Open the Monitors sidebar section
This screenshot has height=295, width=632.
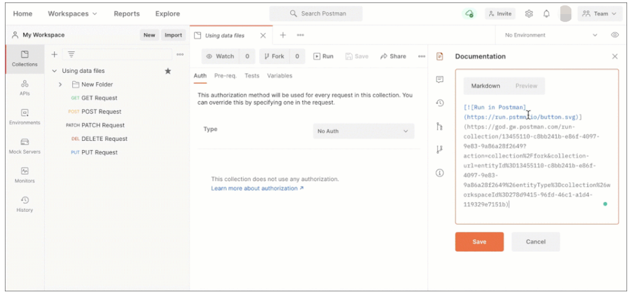(24, 175)
